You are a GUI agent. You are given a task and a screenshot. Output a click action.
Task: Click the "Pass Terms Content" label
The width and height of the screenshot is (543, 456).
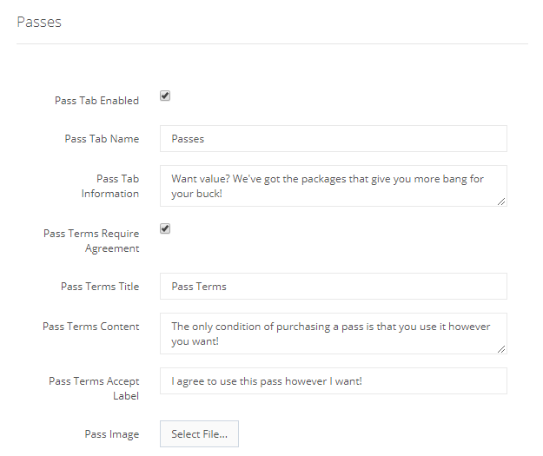pos(91,327)
